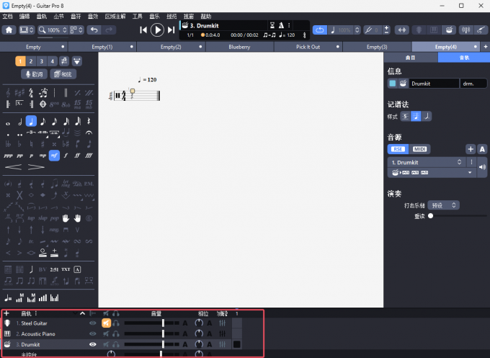Toggle visibility of Drumkit track
The image size is (490, 358).
[92, 345]
